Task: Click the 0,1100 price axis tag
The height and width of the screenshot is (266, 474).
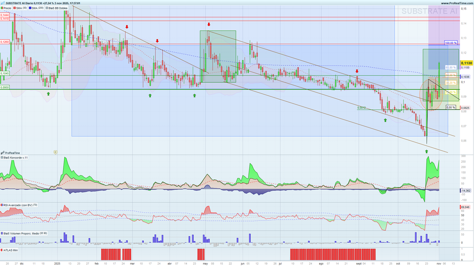Action: tap(465, 68)
